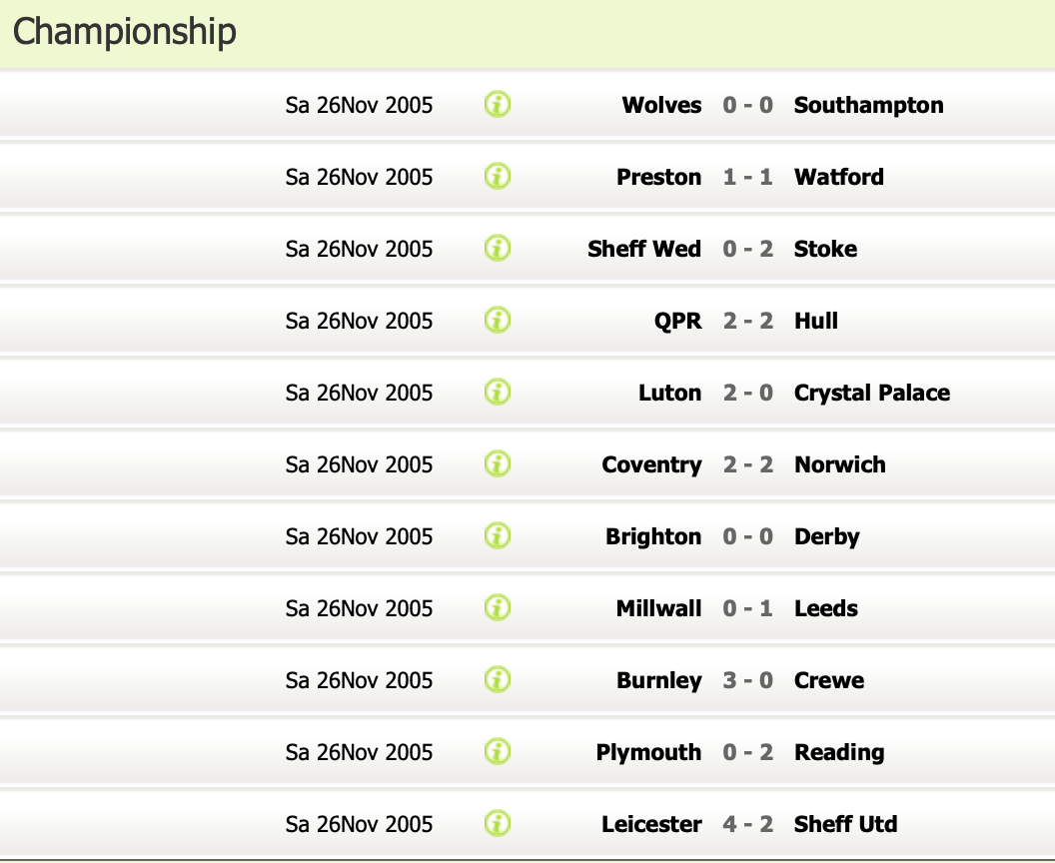Select the Crystal Palace team name
Screen dimensions: 1055x863
[x=871, y=393]
